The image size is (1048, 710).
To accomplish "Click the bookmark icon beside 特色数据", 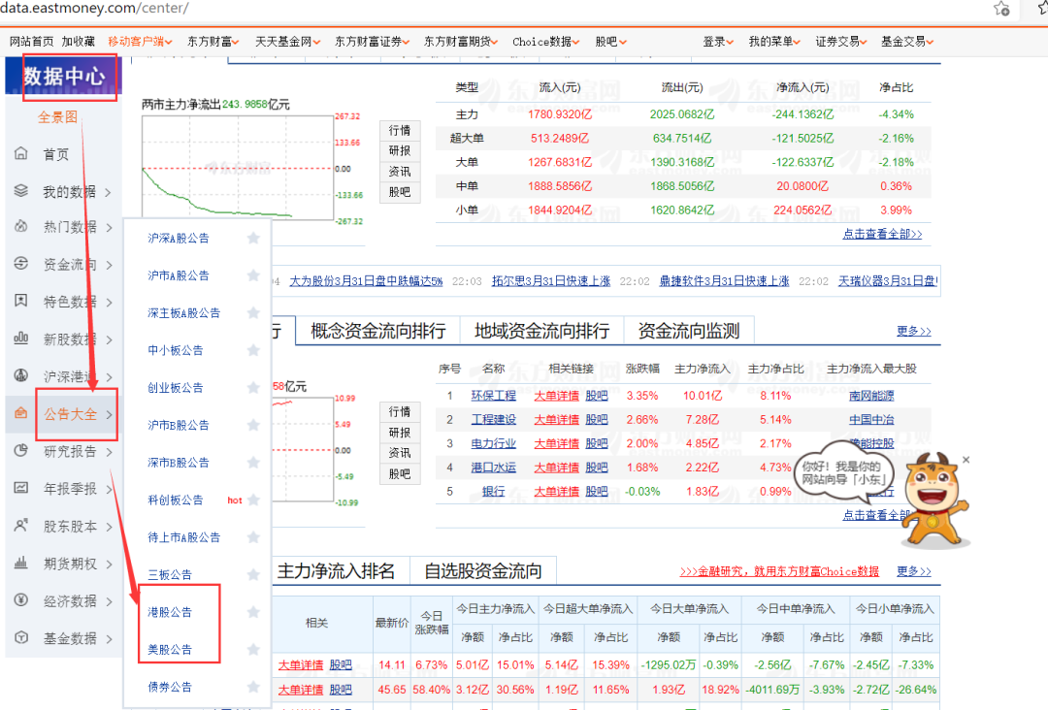I will (x=21, y=301).
